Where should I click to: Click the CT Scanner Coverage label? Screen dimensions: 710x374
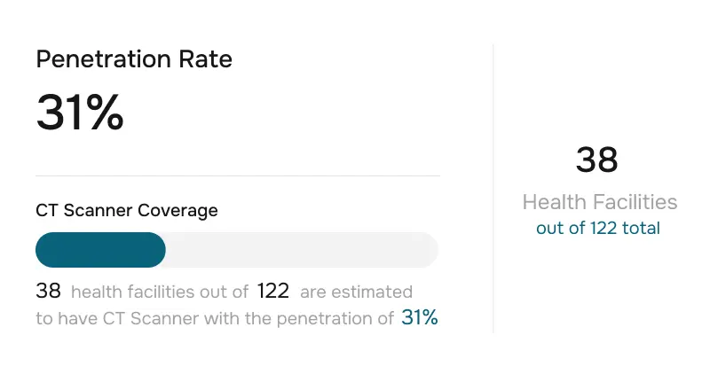point(127,210)
